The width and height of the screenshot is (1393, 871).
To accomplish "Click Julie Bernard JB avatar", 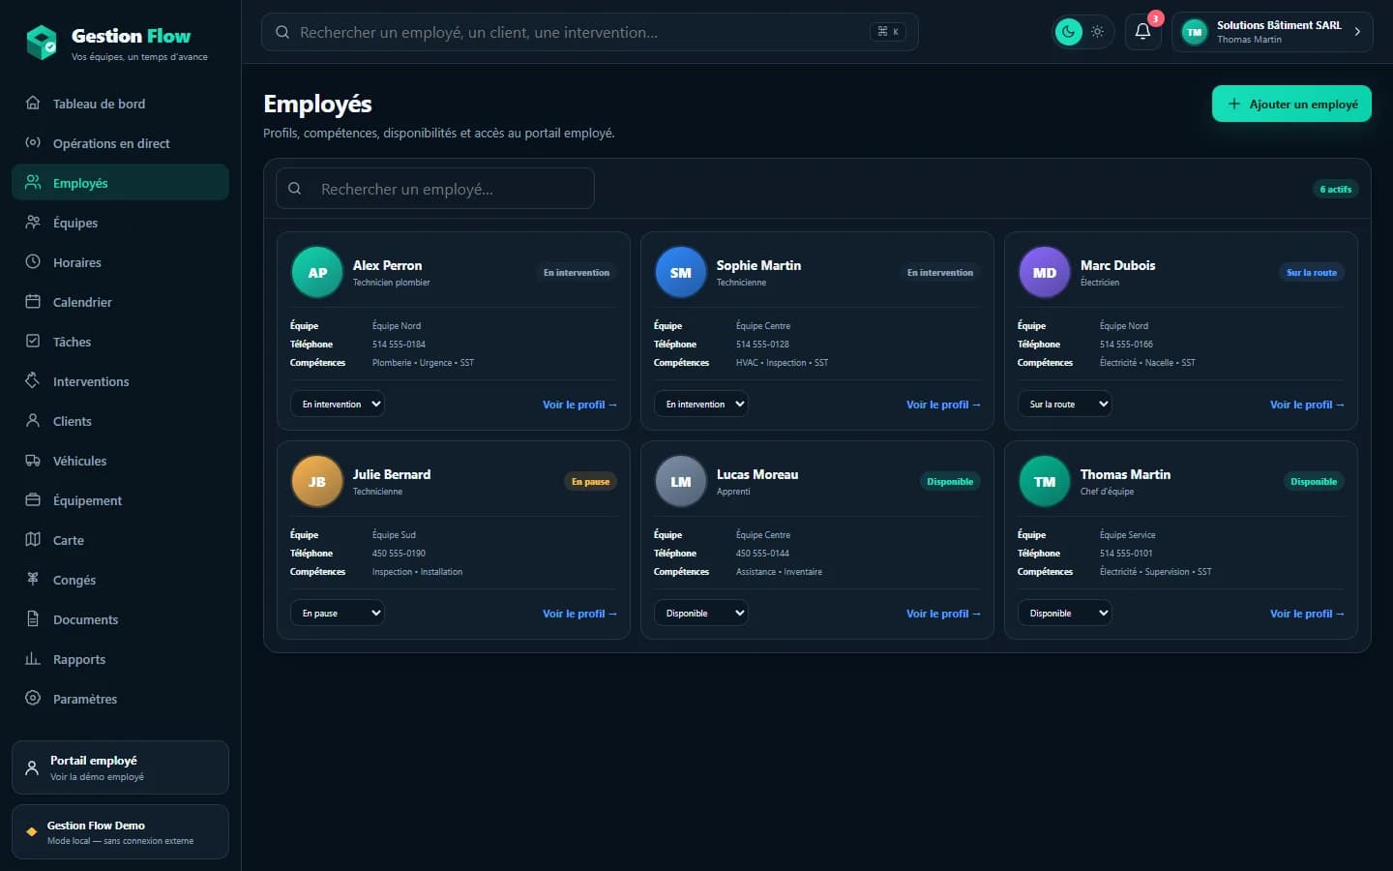I will [317, 481].
